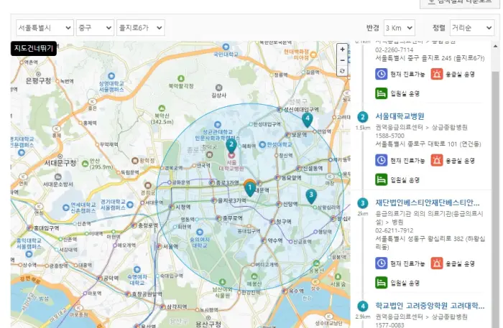Open the 3 Km radius dropdown
This screenshot has width=503, height=328.
click(x=399, y=28)
